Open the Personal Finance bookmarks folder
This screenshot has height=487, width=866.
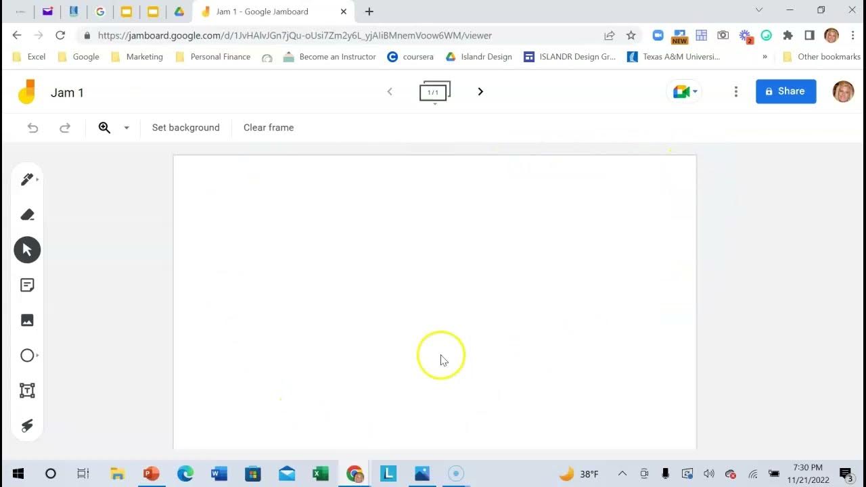click(212, 57)
